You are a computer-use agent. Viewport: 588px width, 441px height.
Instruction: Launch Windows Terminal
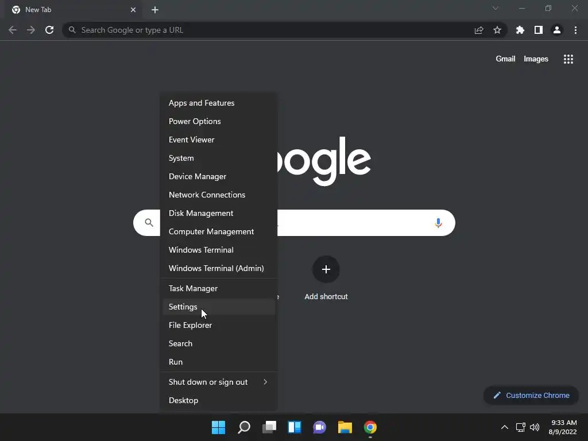tap(219, 250)
